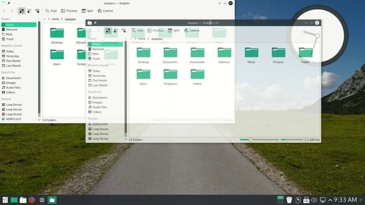Screen dimensions: 365x205
Task: Open the volume control in system tray
Action: 314,200
